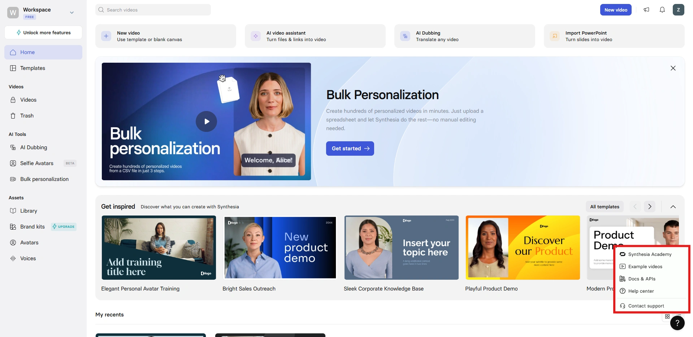Open Help center from help menu

tap(651, 291)
